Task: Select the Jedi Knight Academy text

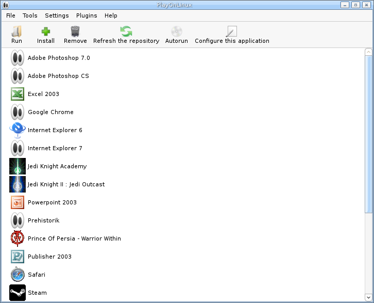Action: click(x=57, y=166)
